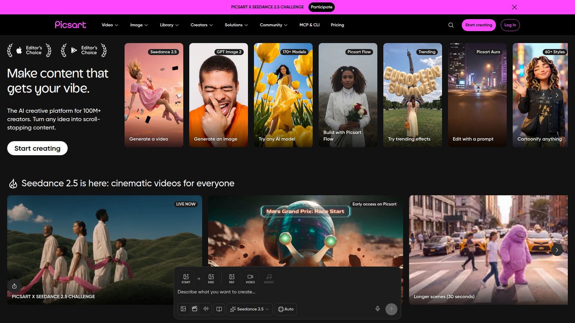This screenshot has width=575, height=323.
Task: Expand the Community menu
Action: tap(273, 25)
